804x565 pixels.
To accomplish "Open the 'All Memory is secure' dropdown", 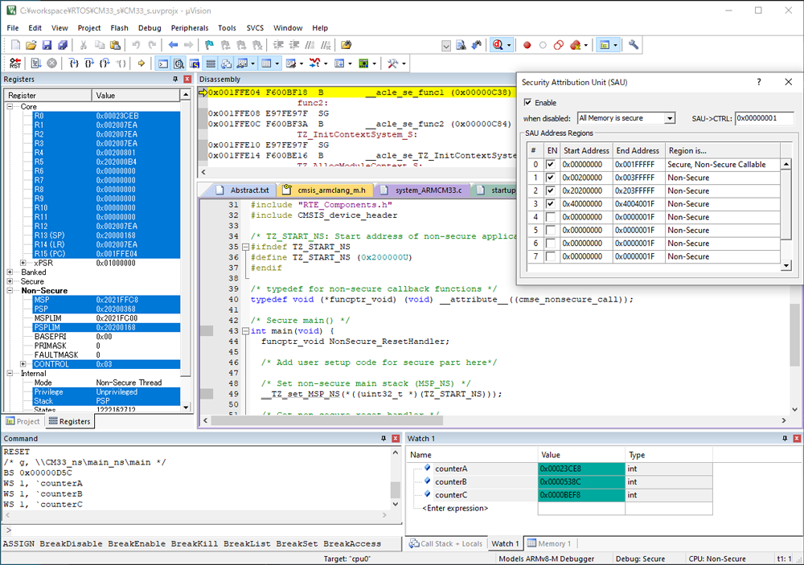I will pyautogui.click(x=626, y=118).
